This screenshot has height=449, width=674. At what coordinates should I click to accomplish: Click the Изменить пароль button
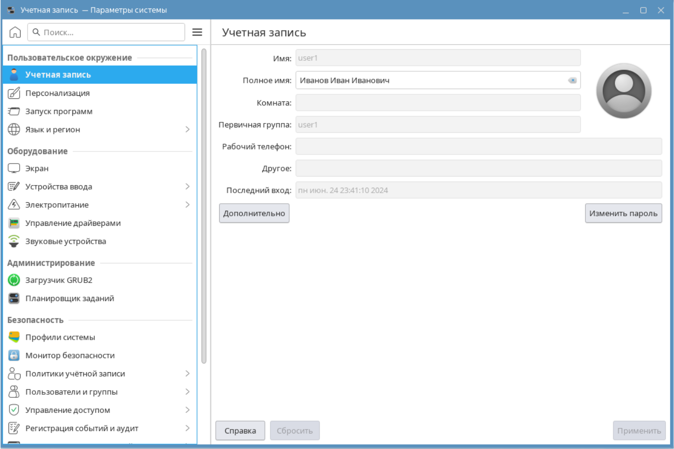[x=623, y=213]
